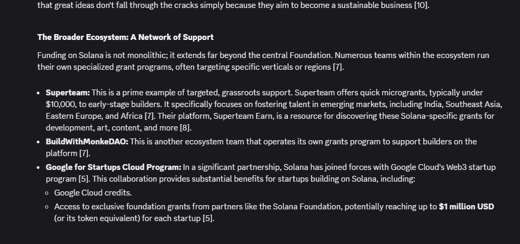Click citation 7 in the BuildWithMonkeDAO bullet
The height and width of the screenshot is (244, 520).
(85, 153)
